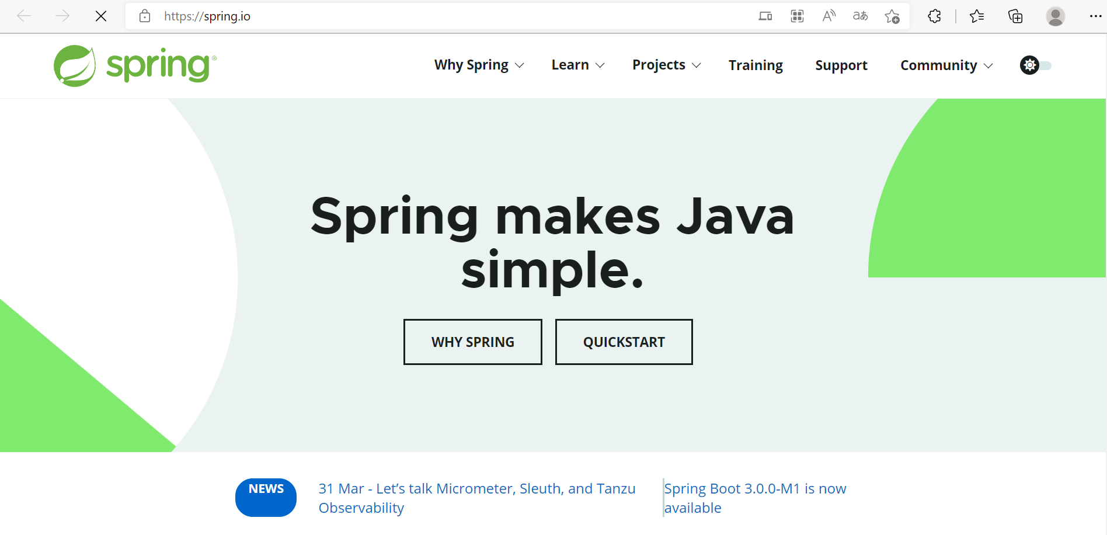The image size is (1107, 535).
Task: Generate a QR code for this page
Action: click(797, 16)
